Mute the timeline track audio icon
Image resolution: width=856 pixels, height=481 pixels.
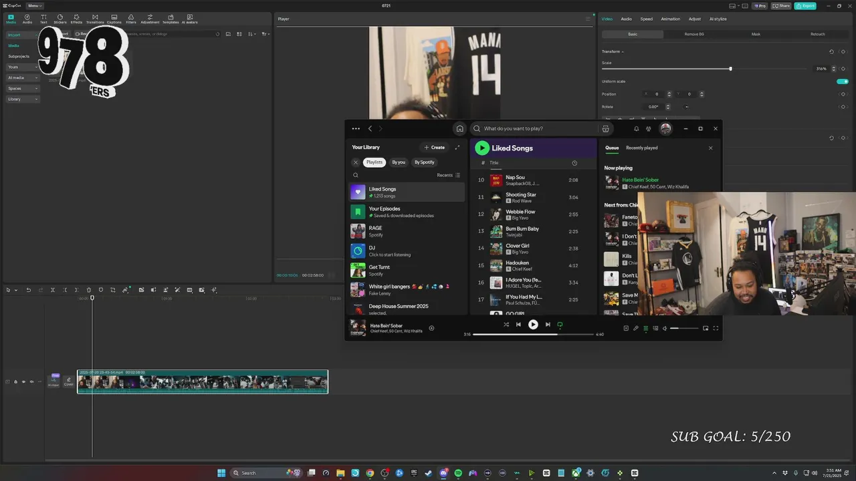[31, 381]
